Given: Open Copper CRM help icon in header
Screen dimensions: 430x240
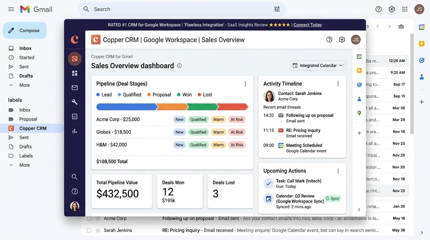Looking at the screenshot, I should click(329, 40).
